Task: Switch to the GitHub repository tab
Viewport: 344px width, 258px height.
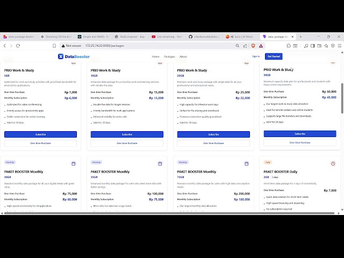Action: 204,37
